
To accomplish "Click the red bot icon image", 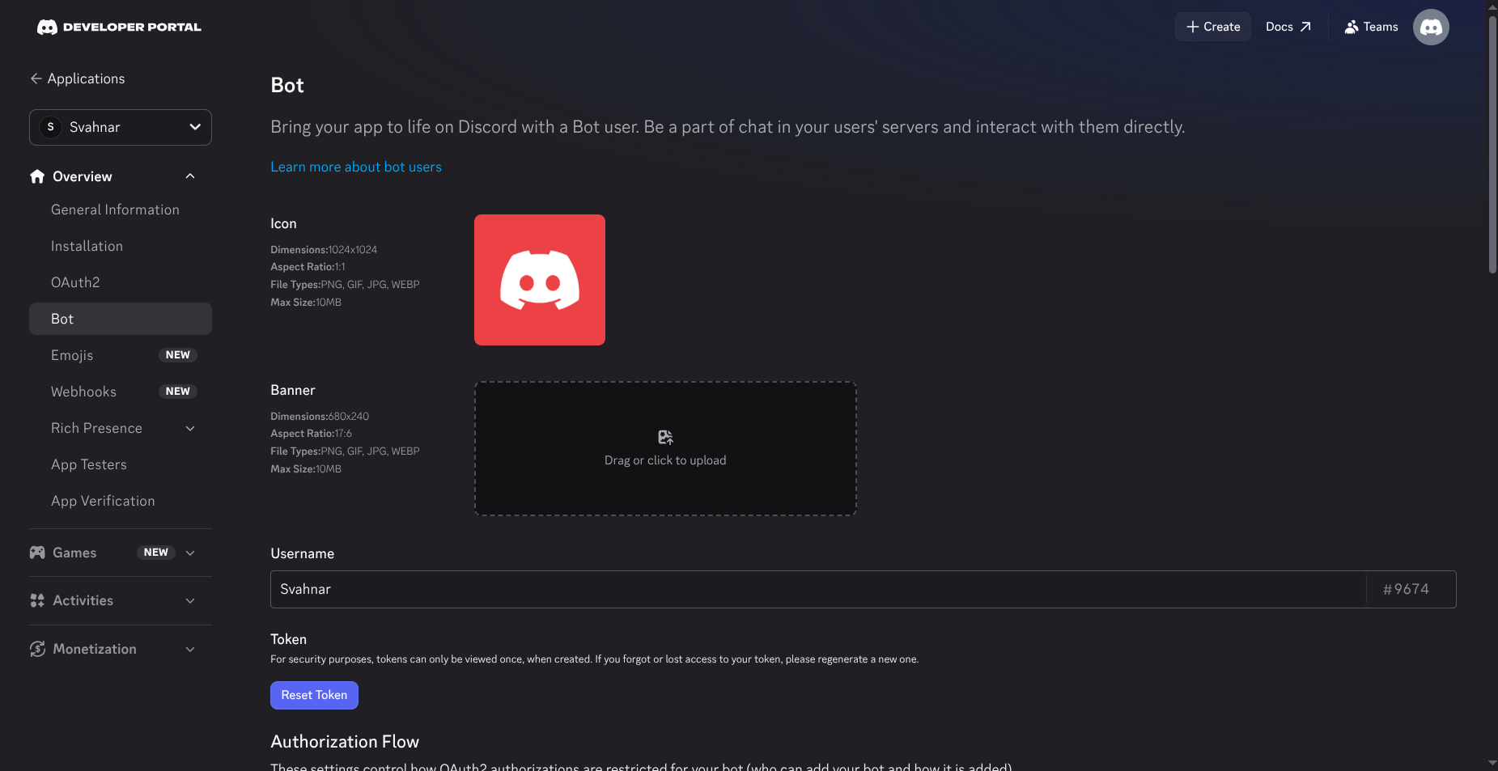I will 540,280.
